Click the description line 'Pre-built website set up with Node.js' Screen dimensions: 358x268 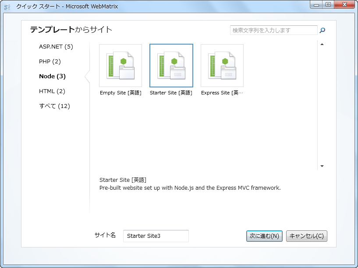tap(190, 188)
